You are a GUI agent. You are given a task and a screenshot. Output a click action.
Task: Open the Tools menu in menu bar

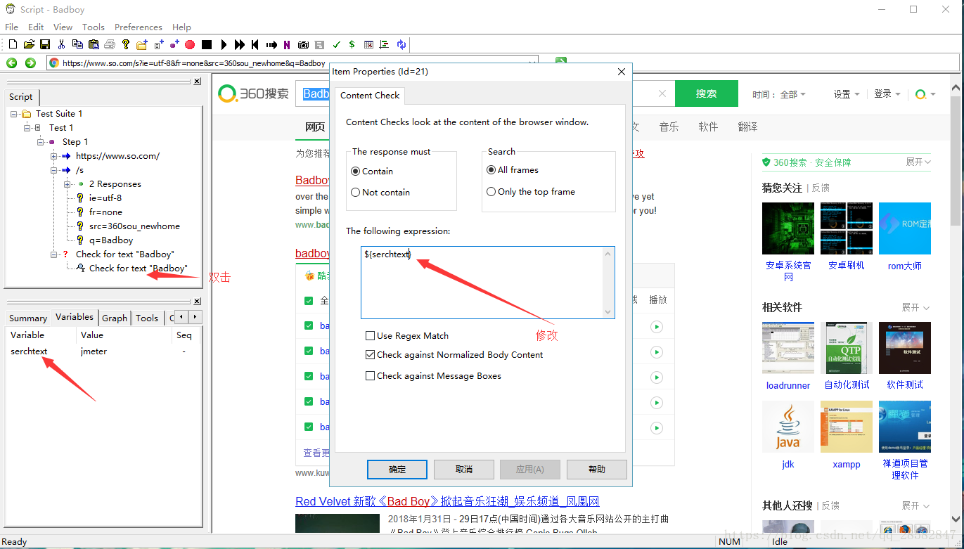pyautogui.click(x=94, y=27)
